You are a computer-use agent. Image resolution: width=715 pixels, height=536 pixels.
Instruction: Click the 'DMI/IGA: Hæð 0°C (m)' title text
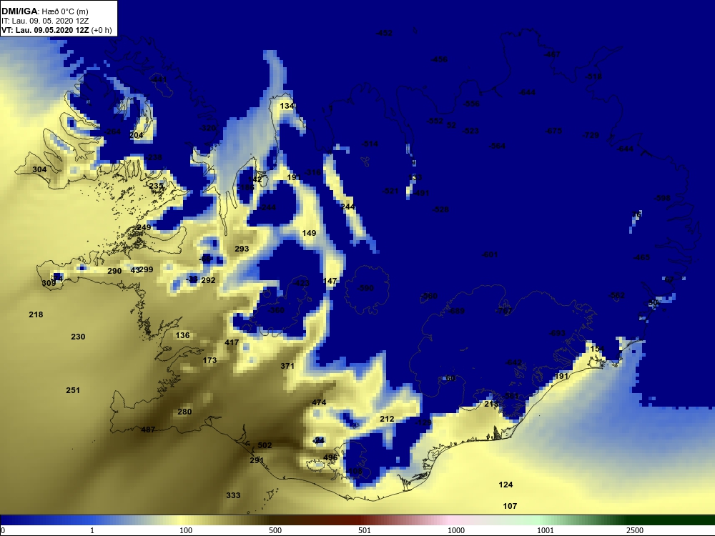[44, 11]
